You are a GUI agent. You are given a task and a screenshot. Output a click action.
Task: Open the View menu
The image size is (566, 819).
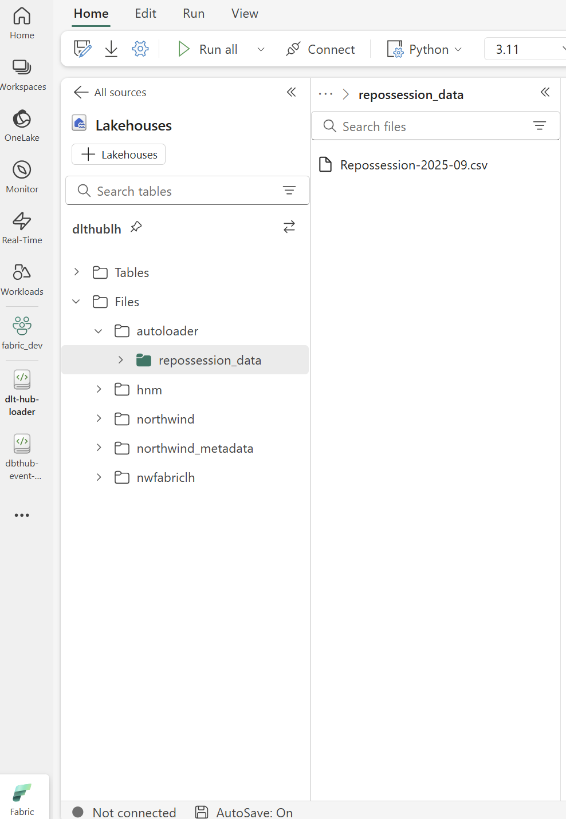[244, 13]
